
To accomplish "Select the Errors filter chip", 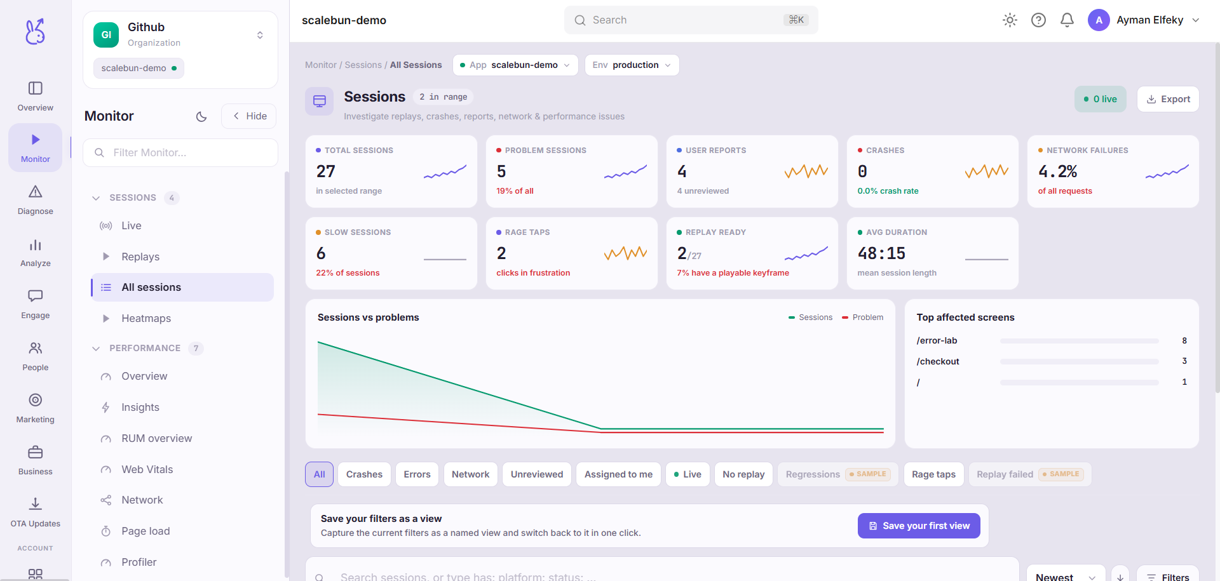I will pyautogui.click(x=417, y=474).
